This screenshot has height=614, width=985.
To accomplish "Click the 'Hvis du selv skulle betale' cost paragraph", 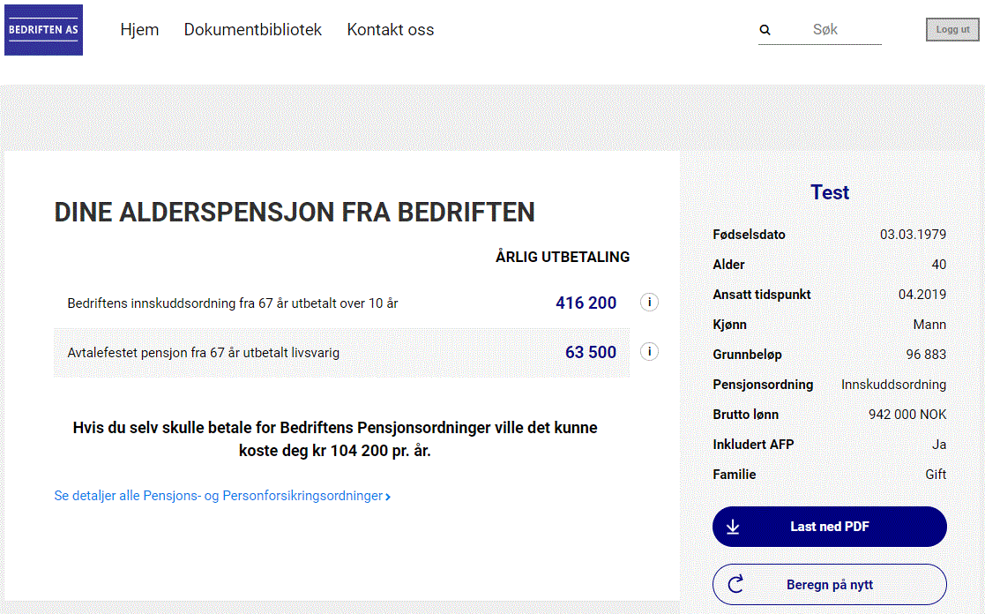I will pos(335,439).
